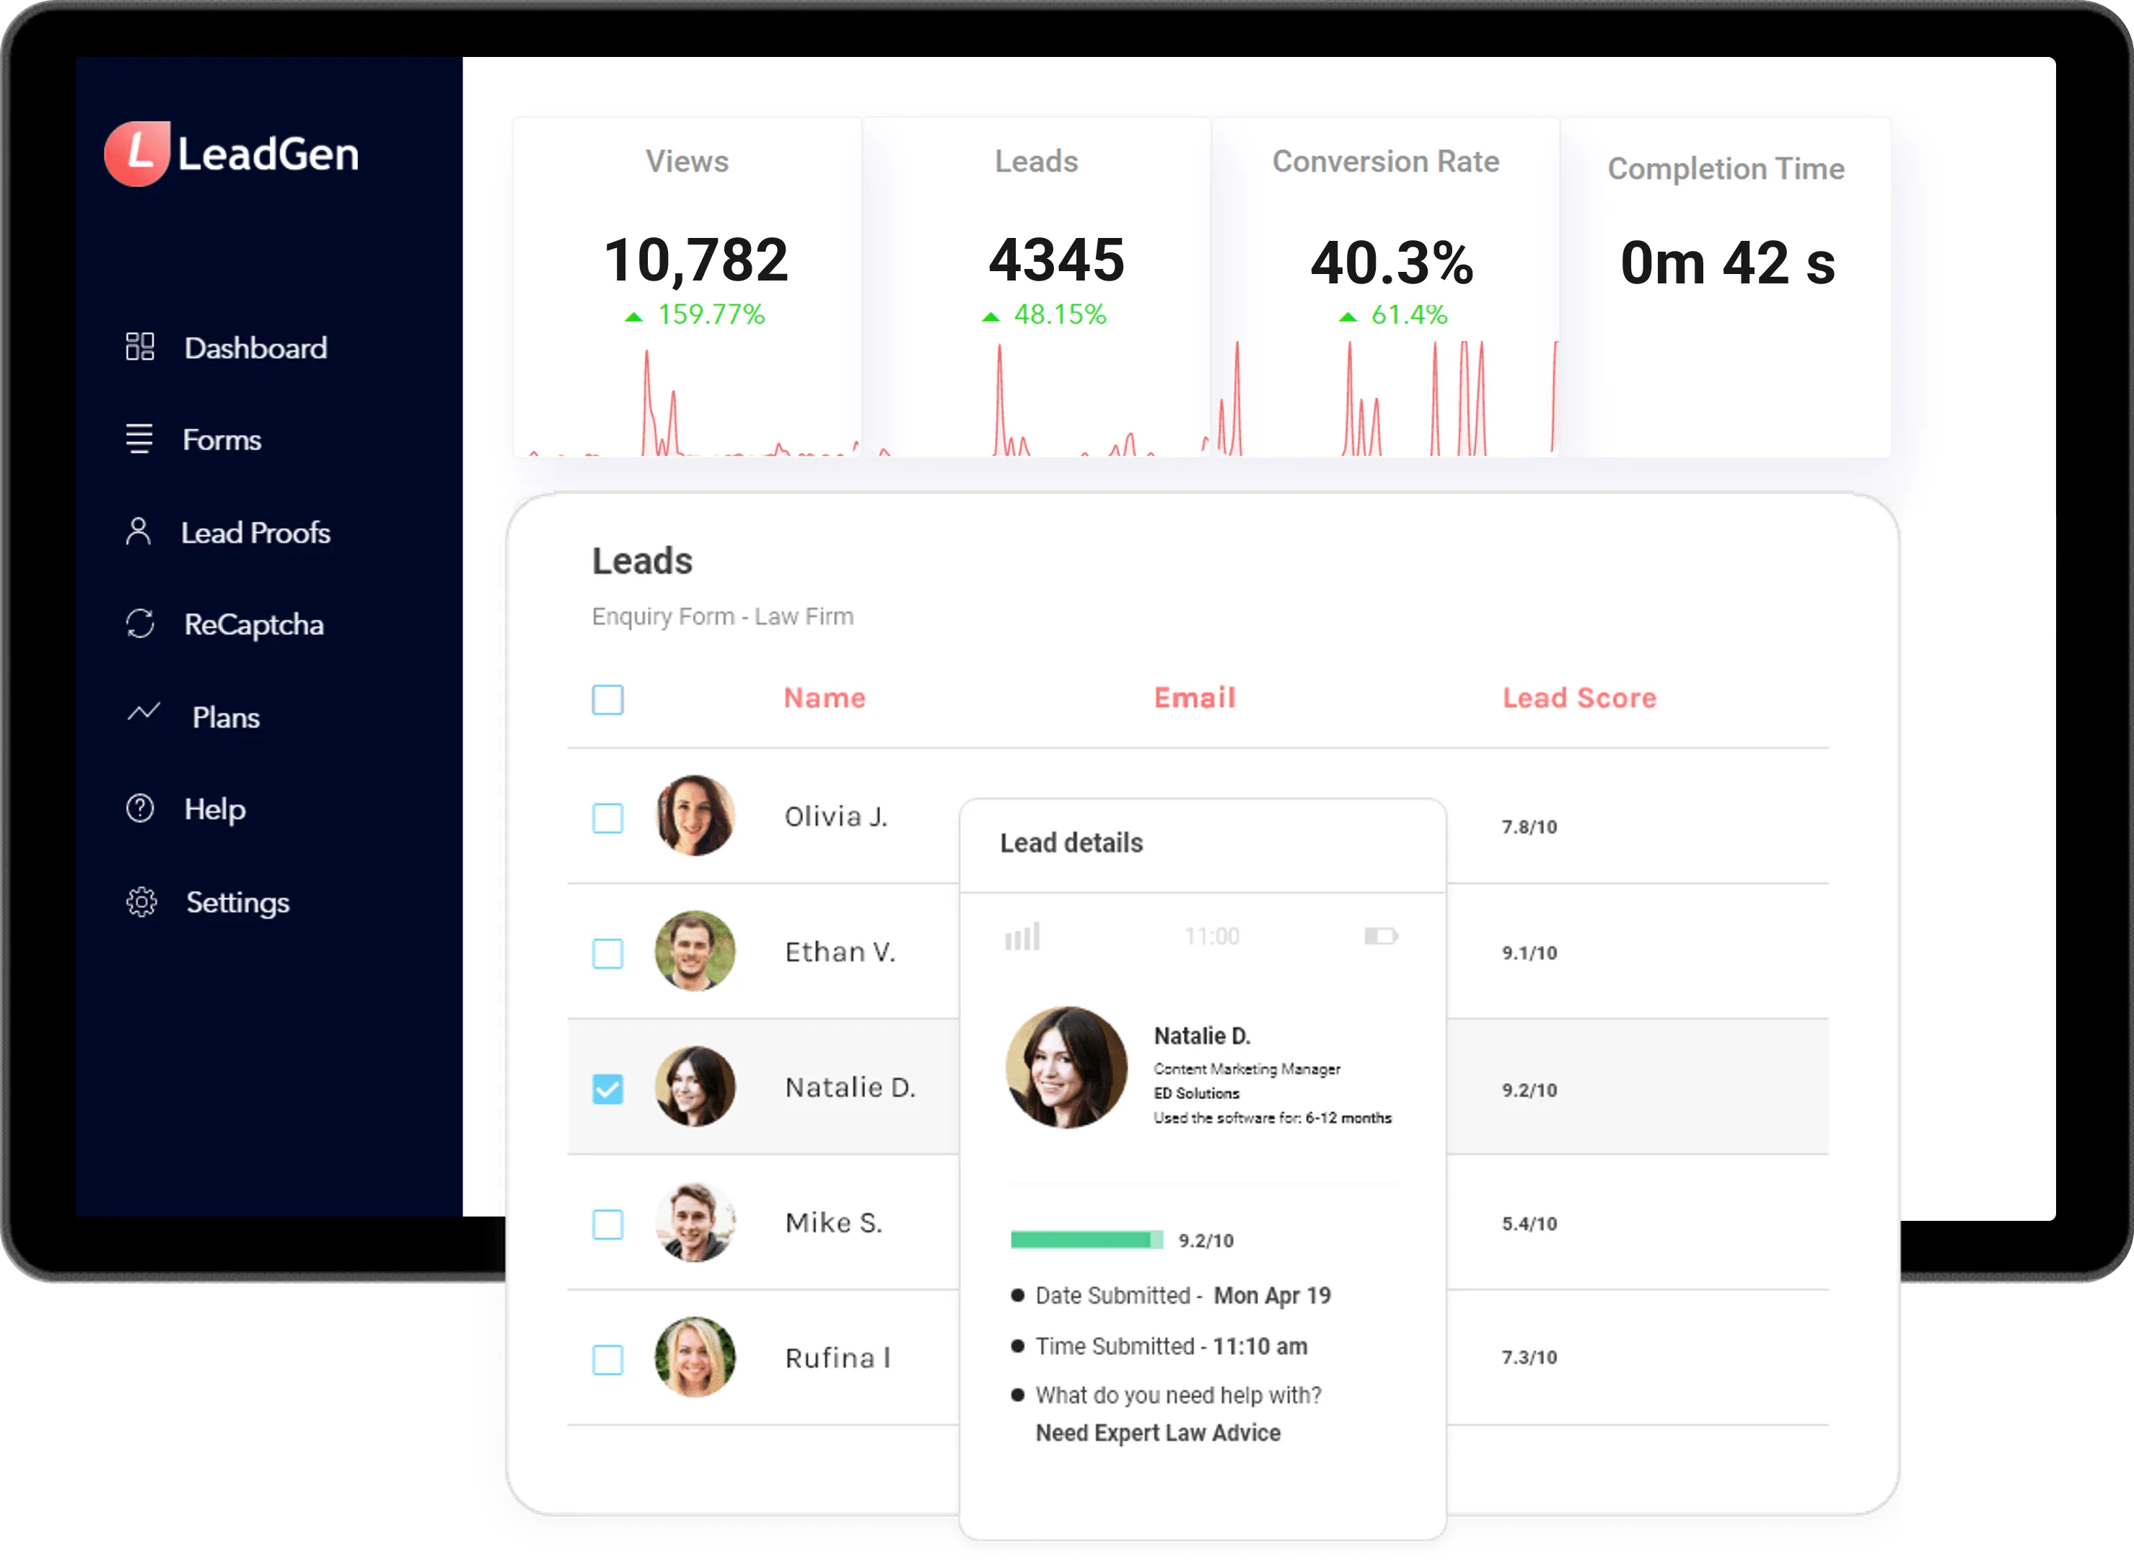
Task: Open Ethan V.'s avatar thumbnail
Action: (695, 951)
